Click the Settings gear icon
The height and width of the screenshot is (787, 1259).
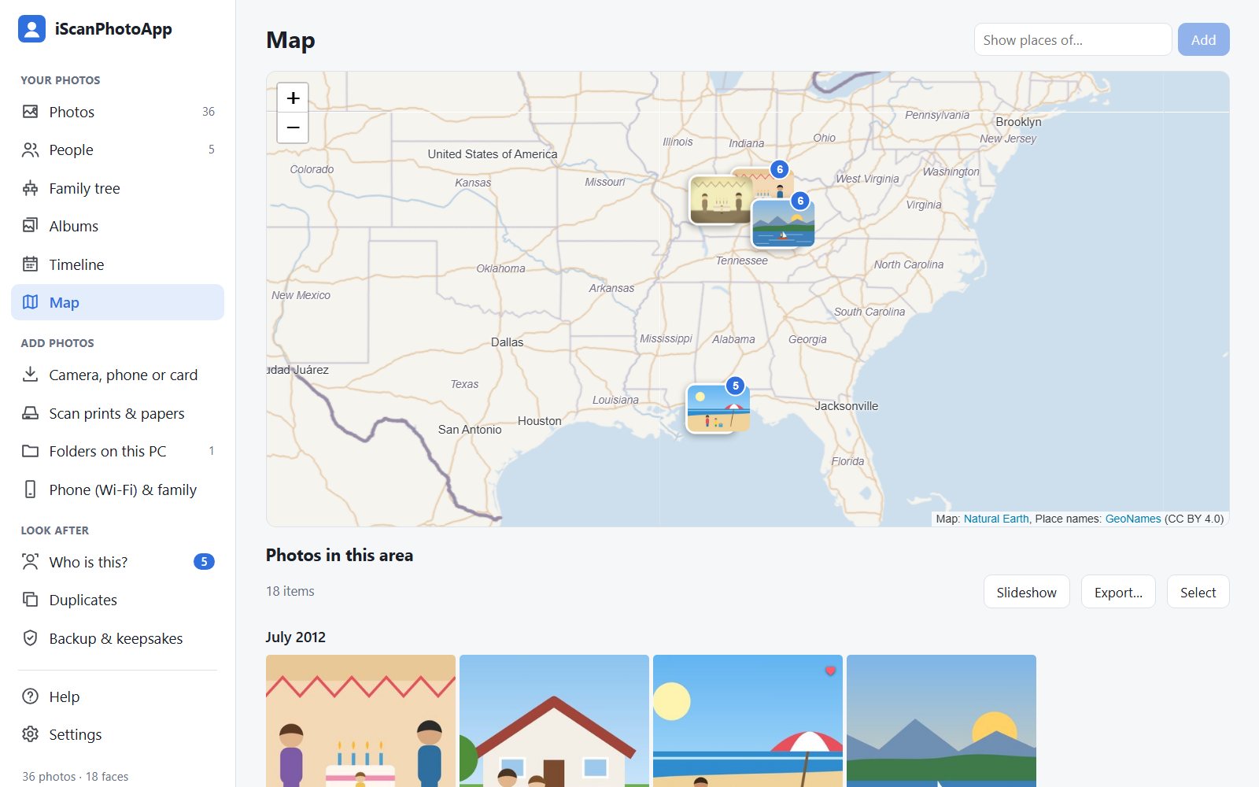30,734
